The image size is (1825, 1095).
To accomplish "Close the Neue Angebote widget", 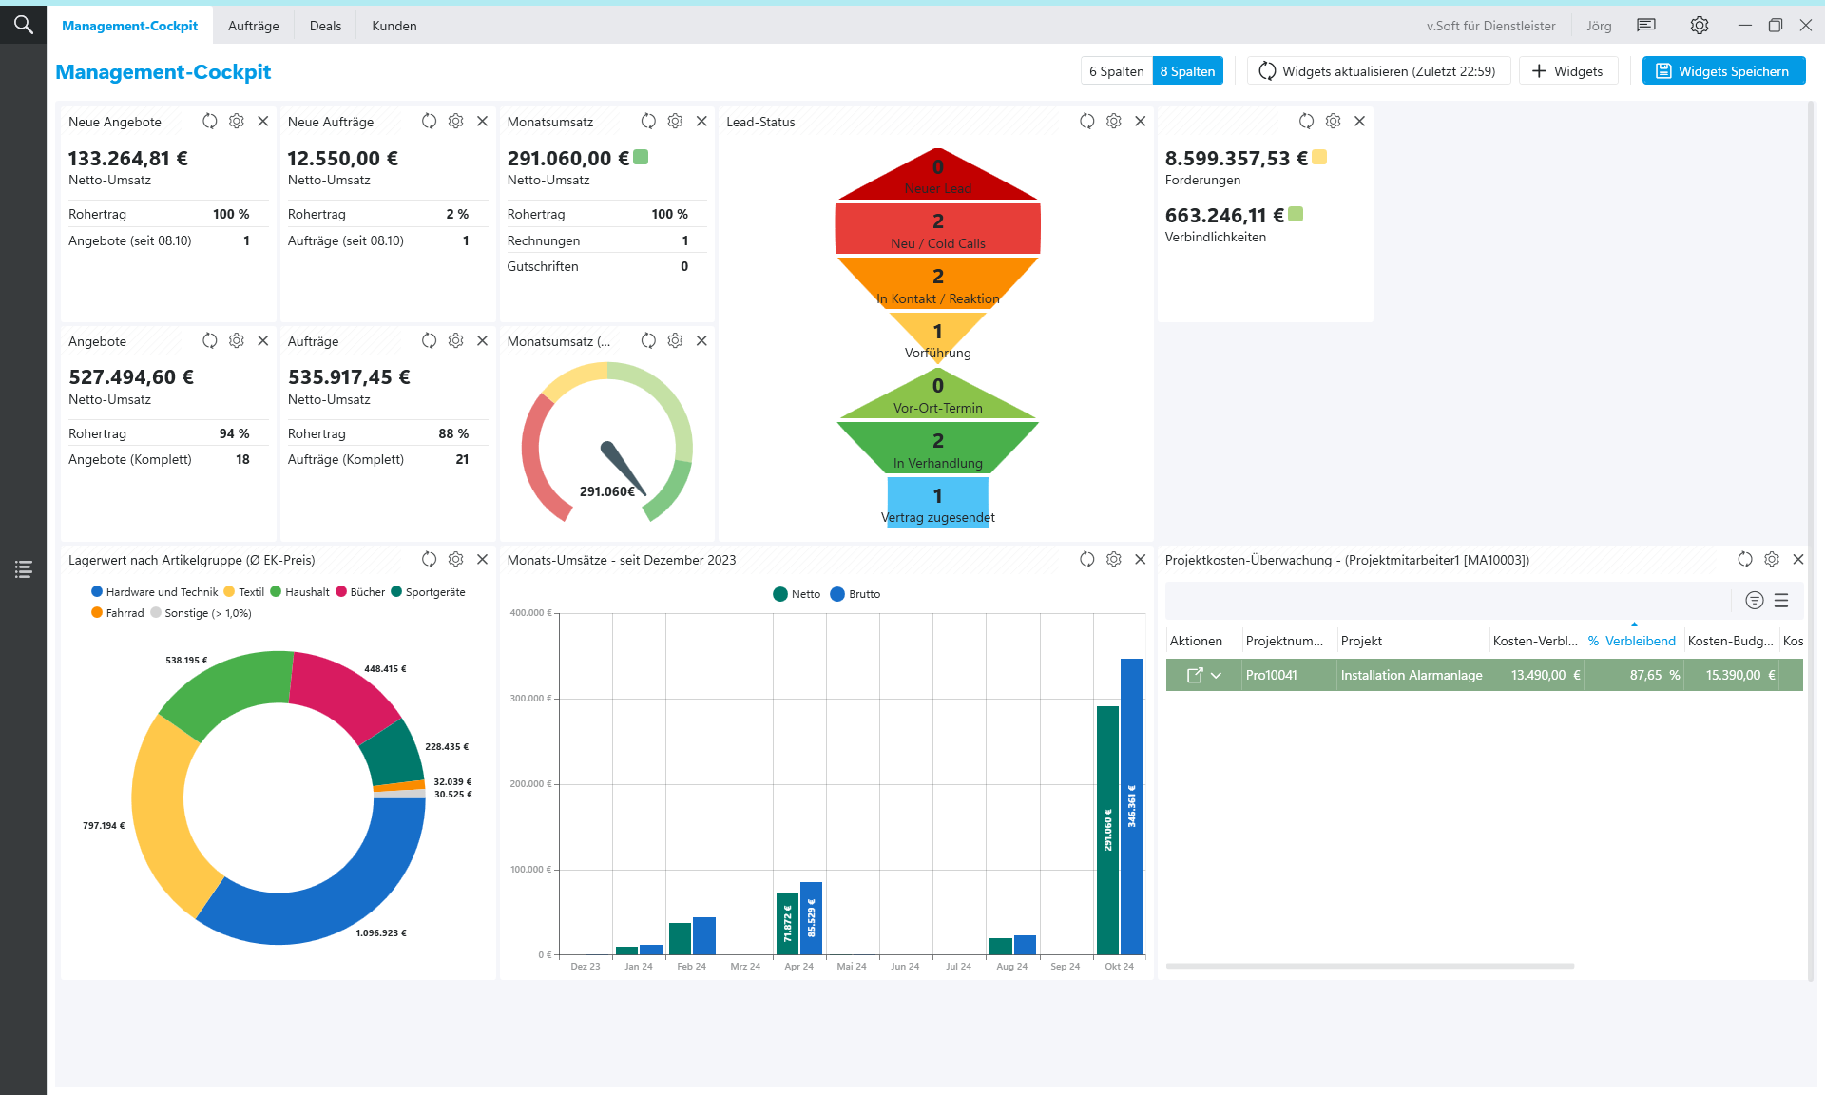I will click(x=263, y=121).
